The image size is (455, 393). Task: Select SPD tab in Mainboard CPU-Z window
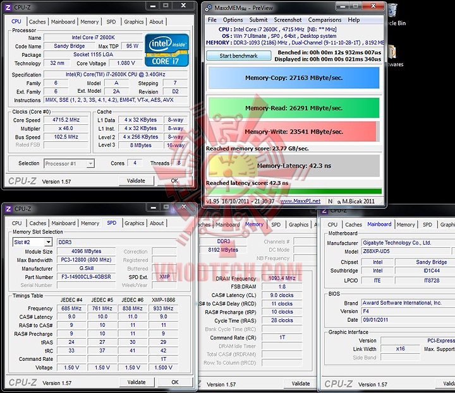[x=427, y=225]
